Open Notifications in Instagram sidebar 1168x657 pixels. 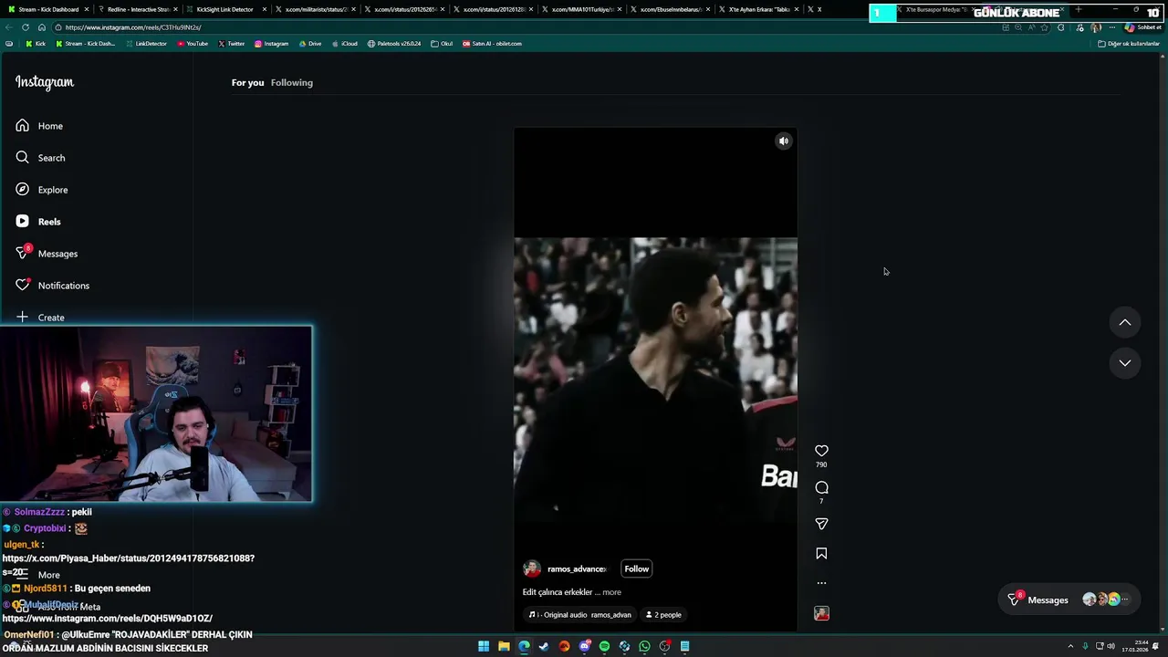52,286
